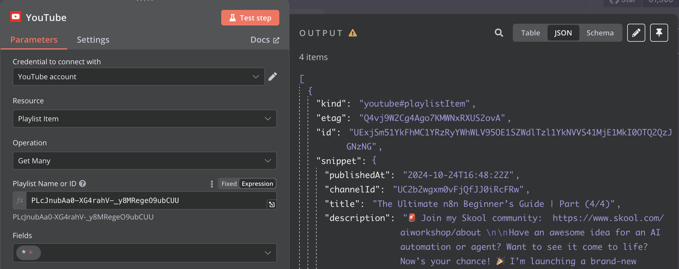Click the Playlist ID expression input field
The image size is (679, 269).
click(x=147, y=201)
